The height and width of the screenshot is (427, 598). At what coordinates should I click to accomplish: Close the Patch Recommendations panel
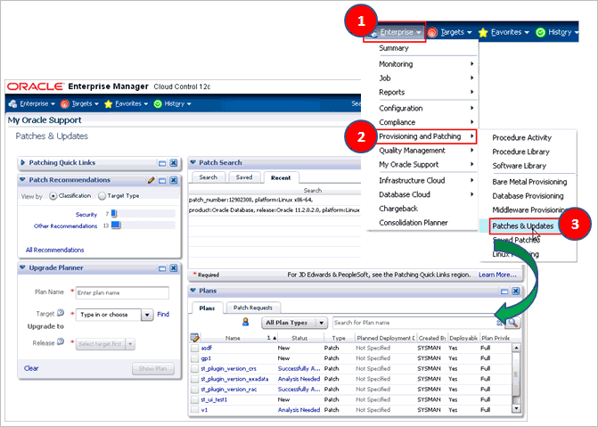click(x=174, y=180)
